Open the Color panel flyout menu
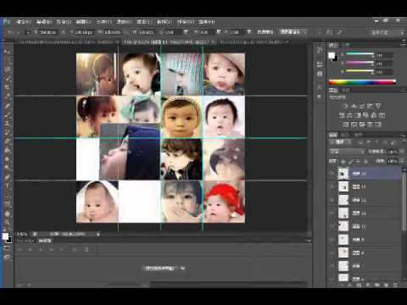Image resolution: width=407 pixels, height=305 pixels. pos(403,45)
